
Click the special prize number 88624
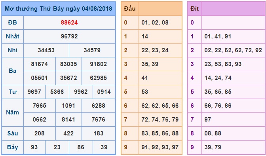(69, 23)
